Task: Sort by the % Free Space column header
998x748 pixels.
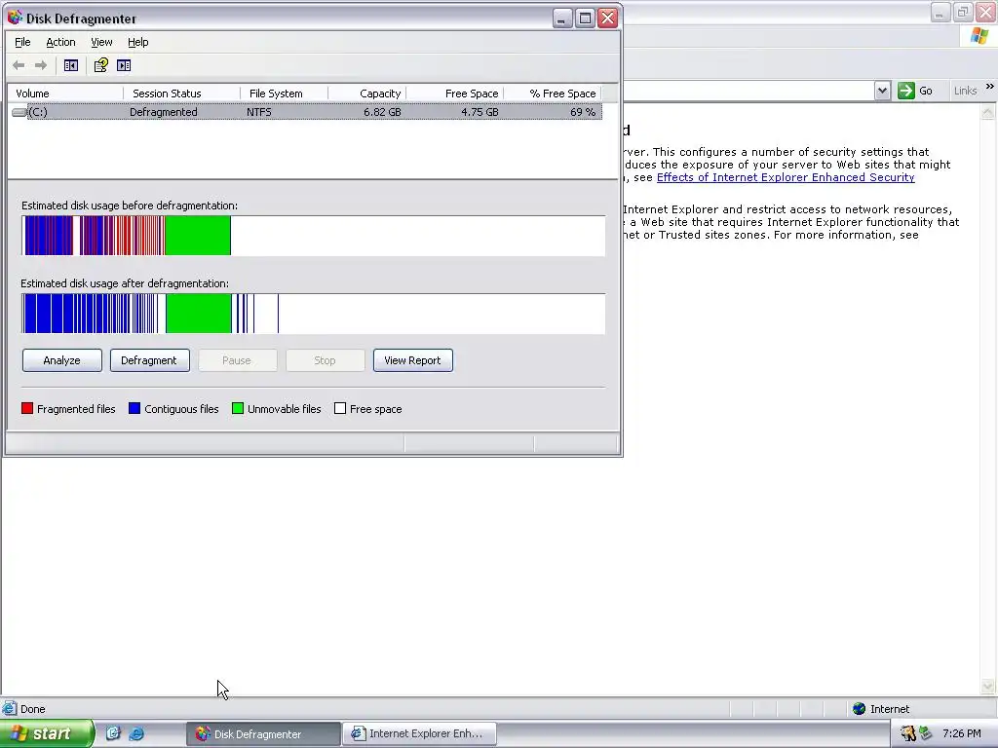Action: 552,93
